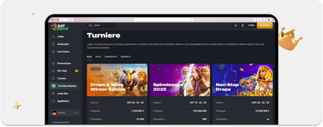323x127 pixels.
Task: Click the browser share icon
Action: pos(256,20)
